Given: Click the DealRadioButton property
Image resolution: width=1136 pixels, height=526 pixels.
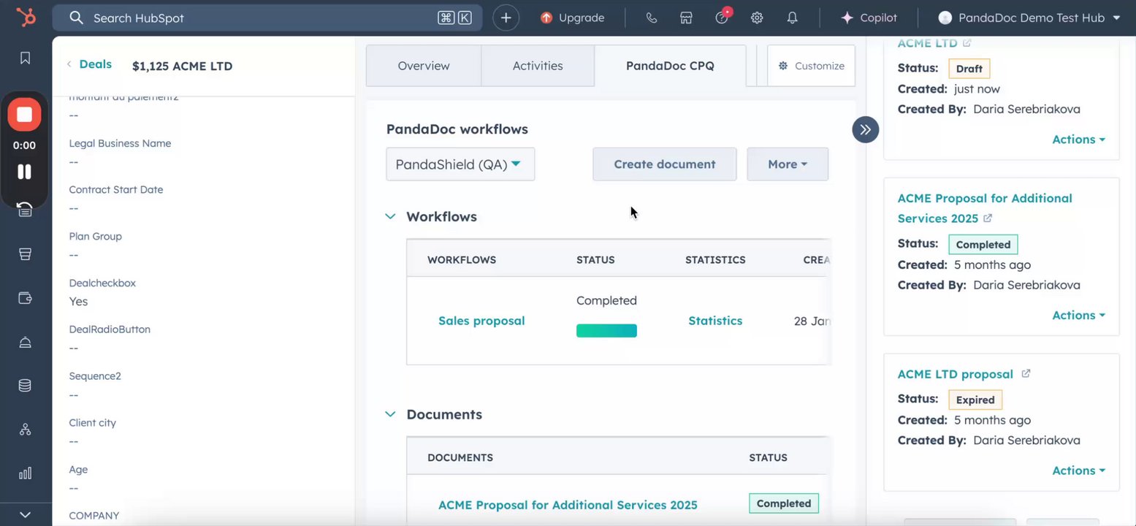Looking at the screenshot, I should (110, 329).
